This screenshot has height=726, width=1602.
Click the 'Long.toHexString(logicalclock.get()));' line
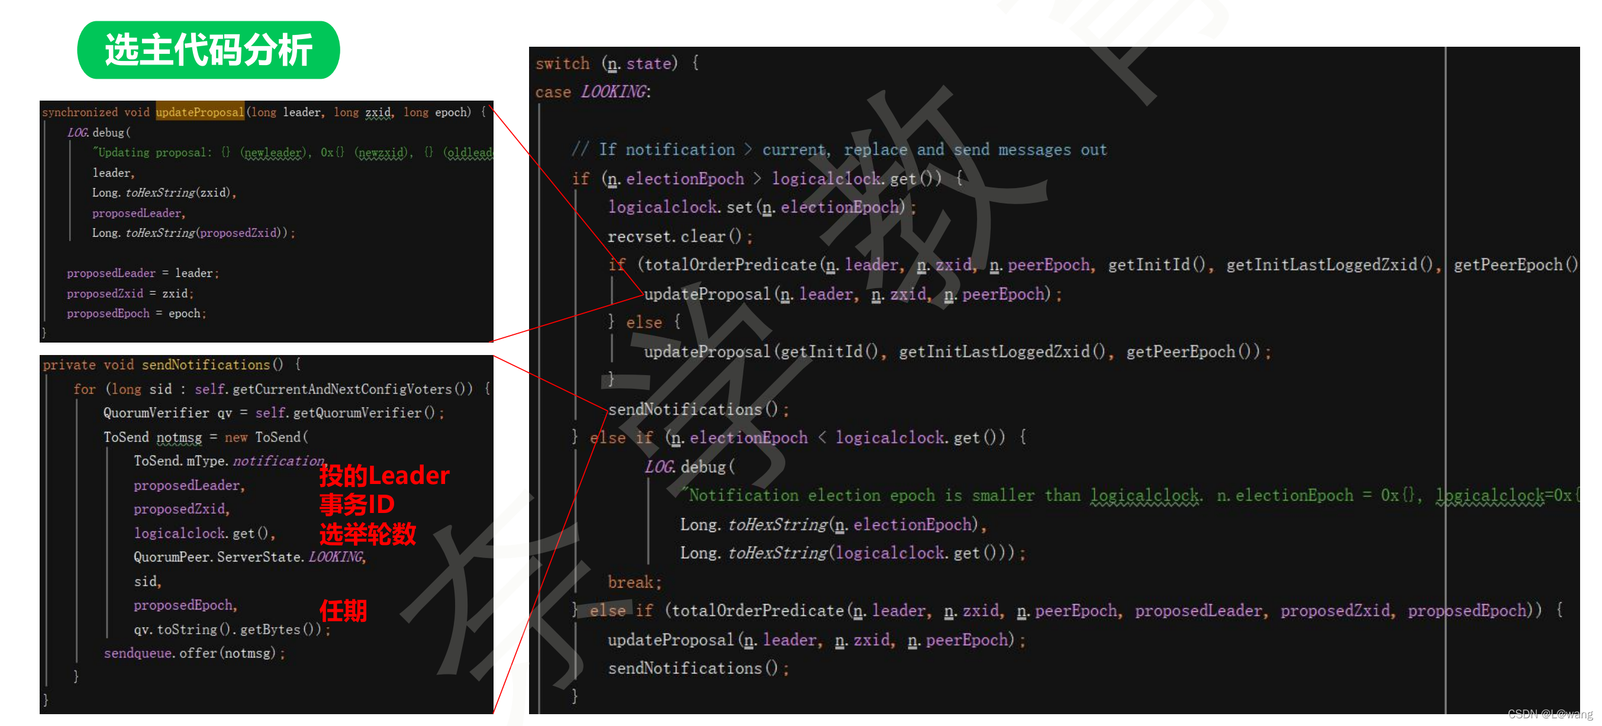click(x=853, y=553)
